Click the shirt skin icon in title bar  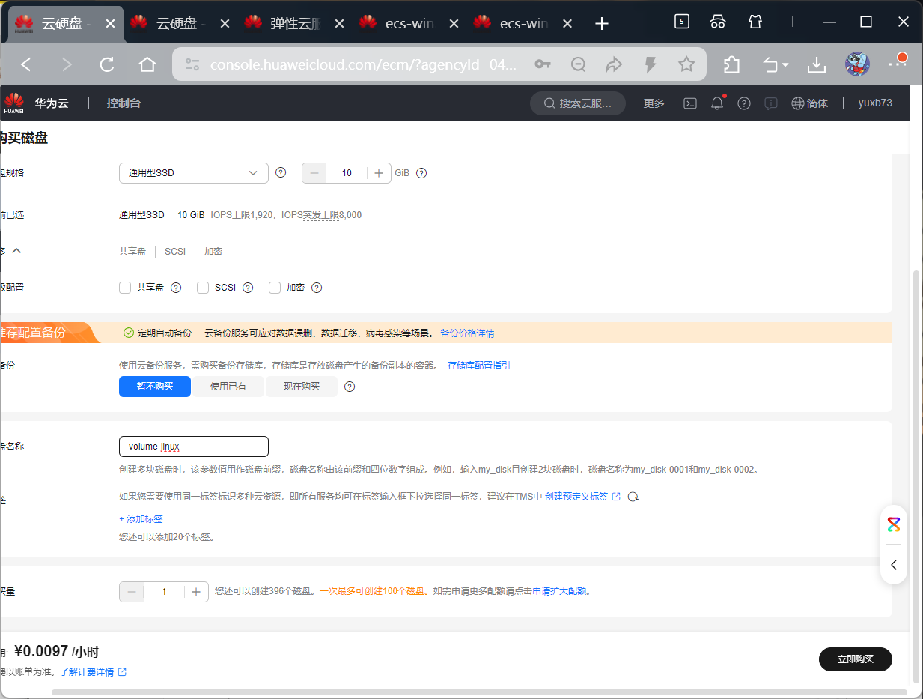point(755,22)
